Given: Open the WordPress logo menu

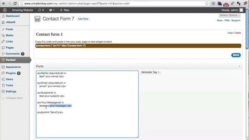Looking at the screenshot, I should pos(5,10).
